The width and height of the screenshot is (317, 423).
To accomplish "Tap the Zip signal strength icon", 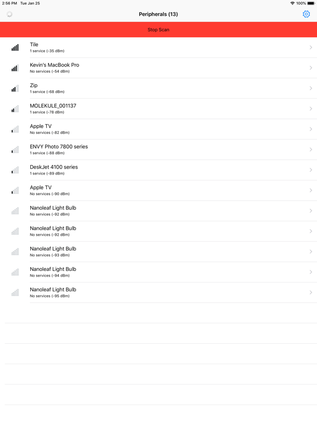I will [15, 89].
